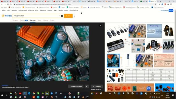176x99 pixels.
Task: Click the Похожие картинки button
Action: [76, 86]
